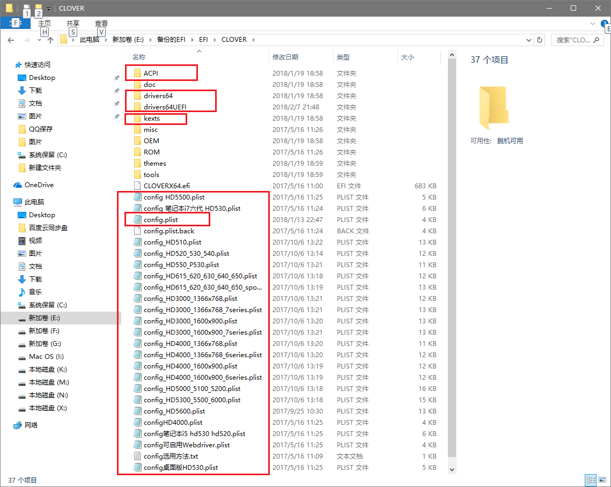This screenshot has width=611, height=487.
Task: Open 本地磁盘 (K:) drive in sidebar
Action: point(48,370)
